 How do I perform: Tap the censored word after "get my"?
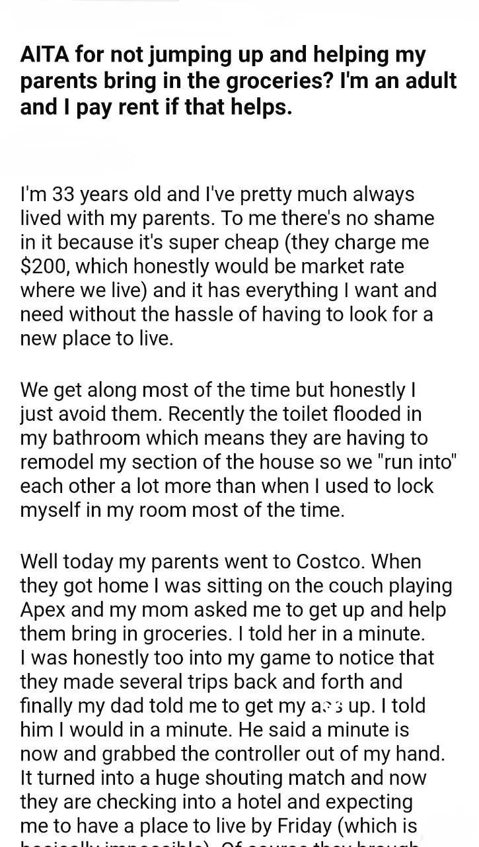[x=323, y=706]
